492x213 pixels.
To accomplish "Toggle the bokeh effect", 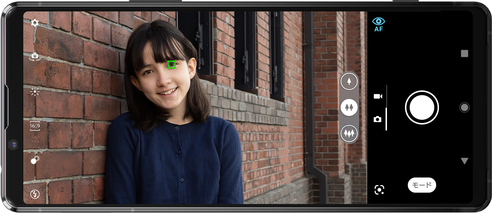I will click(x=35, y=160).
